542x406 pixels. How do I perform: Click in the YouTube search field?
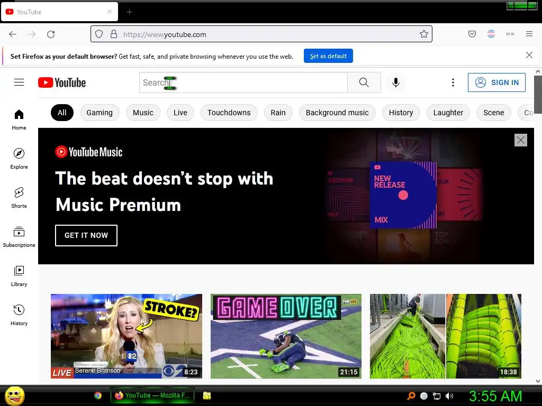pyautogui.click(x=243, y=82)
